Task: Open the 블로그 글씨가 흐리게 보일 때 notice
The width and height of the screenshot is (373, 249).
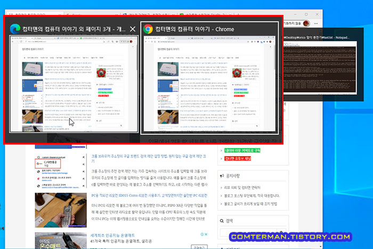Action: coord(250,204)
